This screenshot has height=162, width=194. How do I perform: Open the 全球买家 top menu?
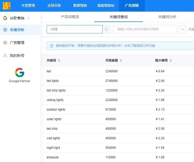(54, 5)
